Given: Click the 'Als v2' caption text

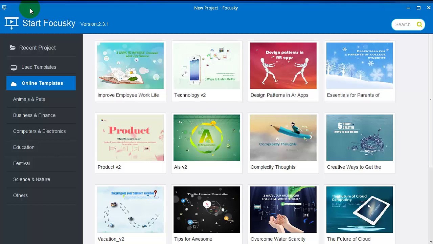Looking at the screenshot, I should 181,167.
